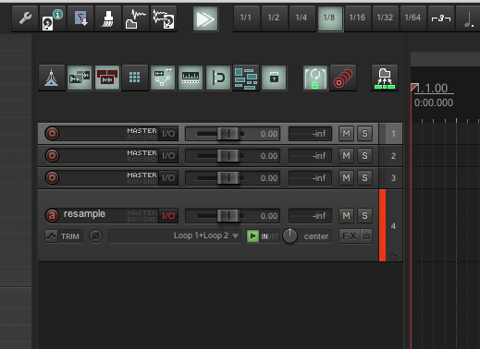Click the track layout blocks icon
The height and width of the screenshot is (349, 480).
[x=246, y=78]
